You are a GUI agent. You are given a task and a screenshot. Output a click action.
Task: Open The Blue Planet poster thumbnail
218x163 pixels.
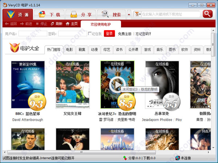click(28, 84)
